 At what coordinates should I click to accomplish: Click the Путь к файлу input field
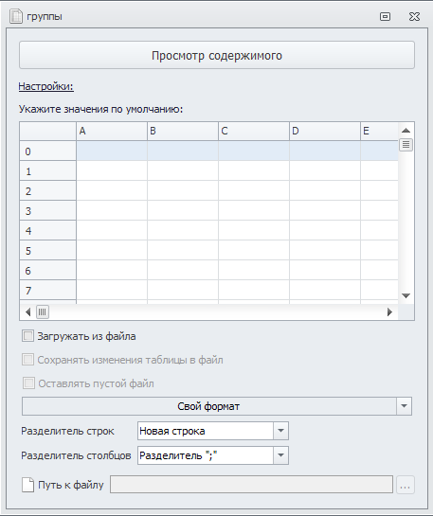pyautogui.click(x=252, y=485)
